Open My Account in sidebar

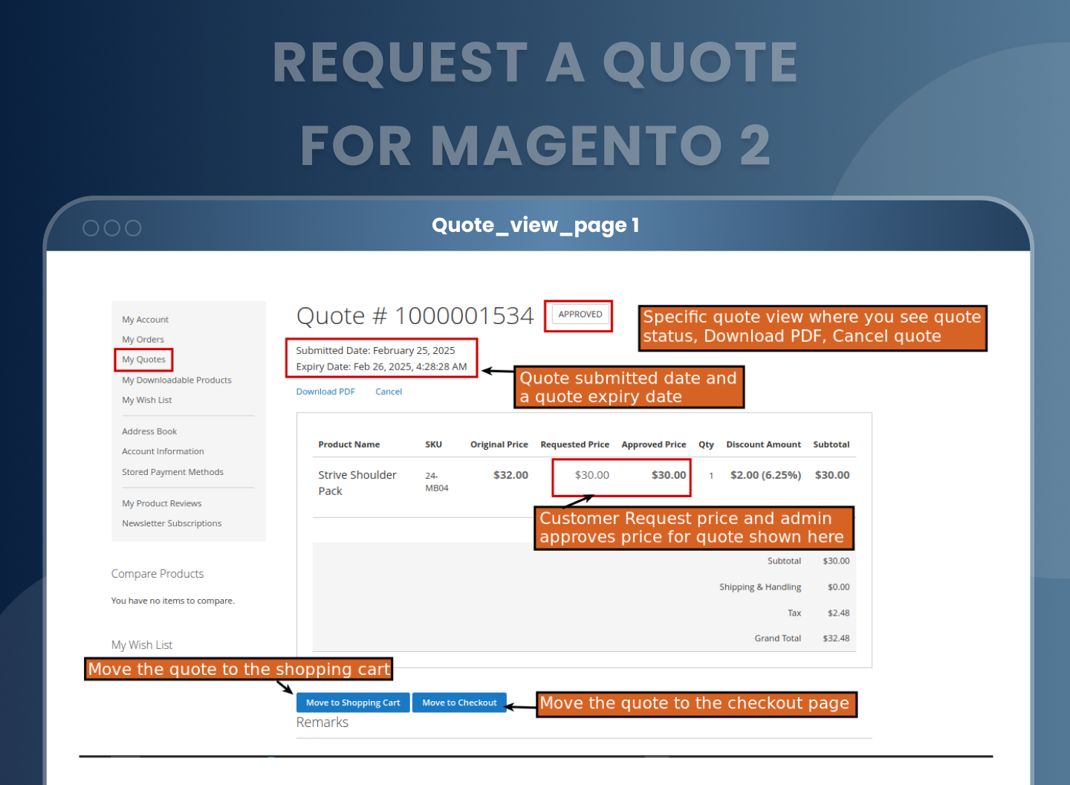coord(145,320)
